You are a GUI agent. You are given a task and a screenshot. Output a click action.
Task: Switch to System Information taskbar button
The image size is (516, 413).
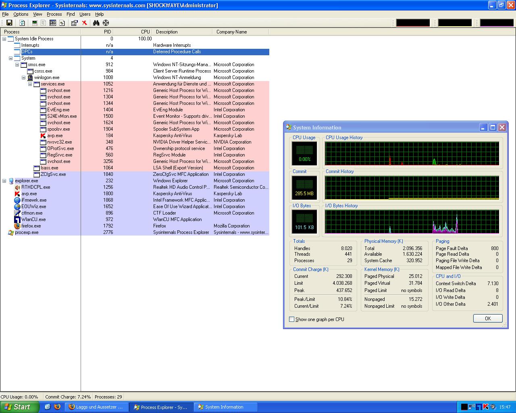click(226, 407)
